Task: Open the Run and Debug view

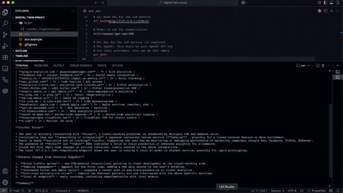Action: (5, 46)
